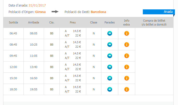Click the Compra de bitllet column header
The image size is (178, 105).
click(155, 22)
